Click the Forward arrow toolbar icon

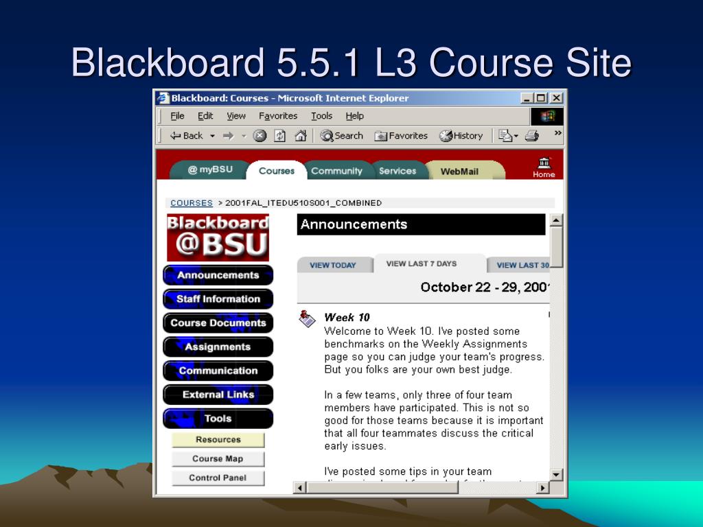[228, 135]
